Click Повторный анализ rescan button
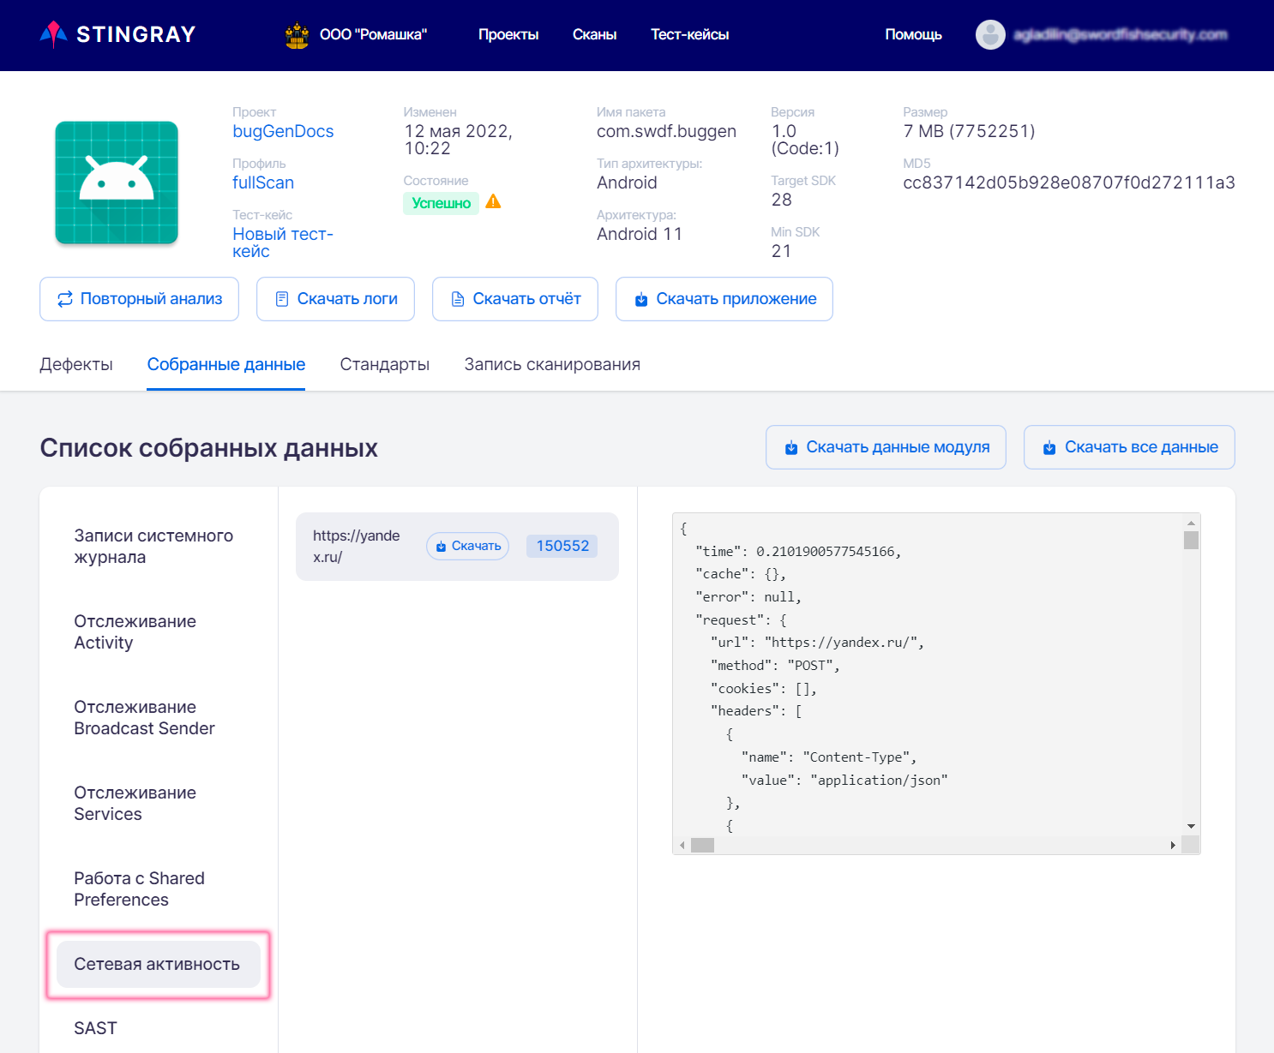1274x1053 pixels. tap(139, 299)
